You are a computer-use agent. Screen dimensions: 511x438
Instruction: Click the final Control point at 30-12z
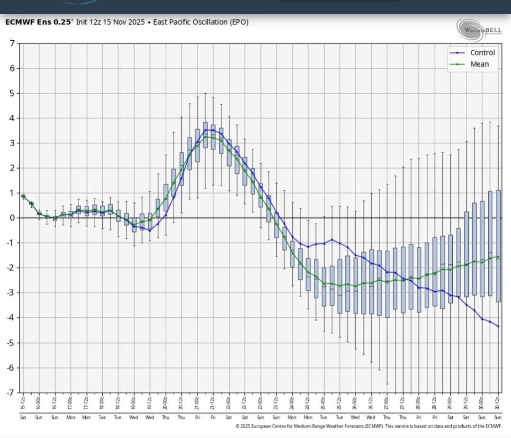click(x=498, y=326)
